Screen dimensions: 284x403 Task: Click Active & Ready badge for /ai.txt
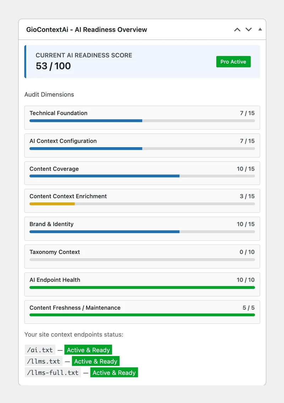pos(88,350)
